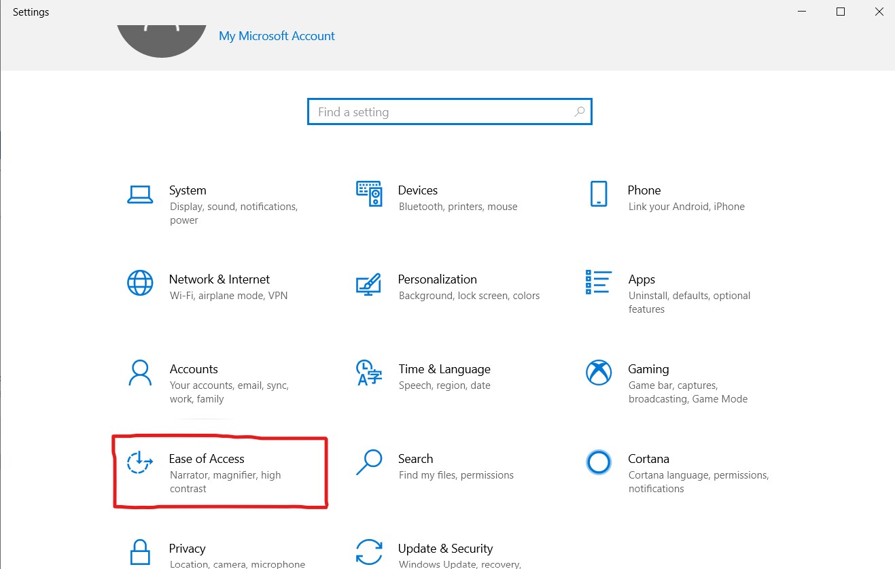
Task: Click Update & Security refresh arrows icon
Action: 369,551
